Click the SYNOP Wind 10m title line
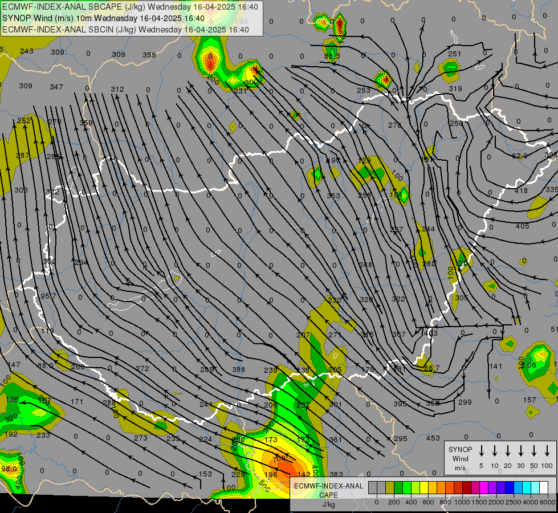The width and height of the screenshot is (558, 513). click(103, 18)
